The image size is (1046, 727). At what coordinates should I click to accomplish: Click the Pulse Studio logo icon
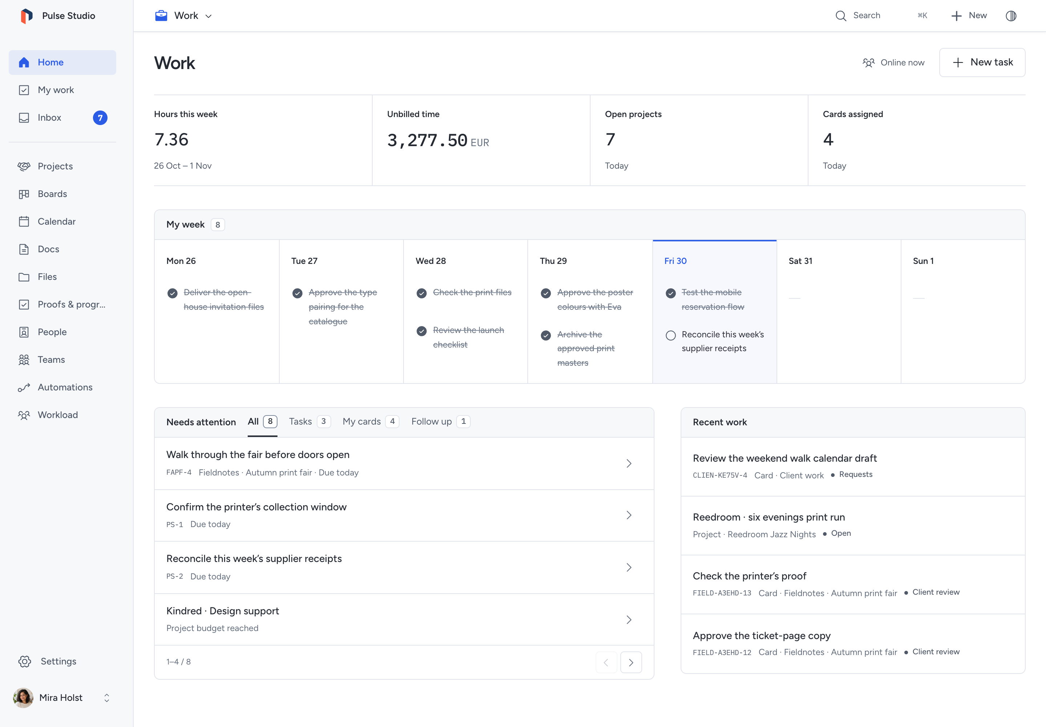[27, 16]
